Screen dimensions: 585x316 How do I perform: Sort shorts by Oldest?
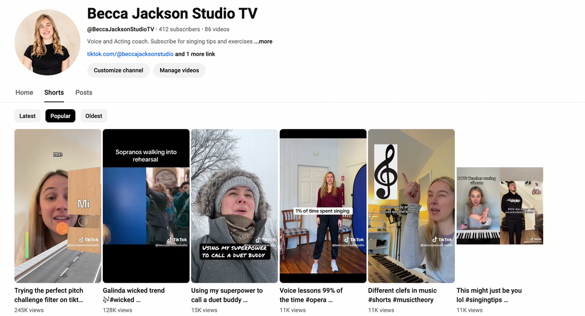[94, 116]
